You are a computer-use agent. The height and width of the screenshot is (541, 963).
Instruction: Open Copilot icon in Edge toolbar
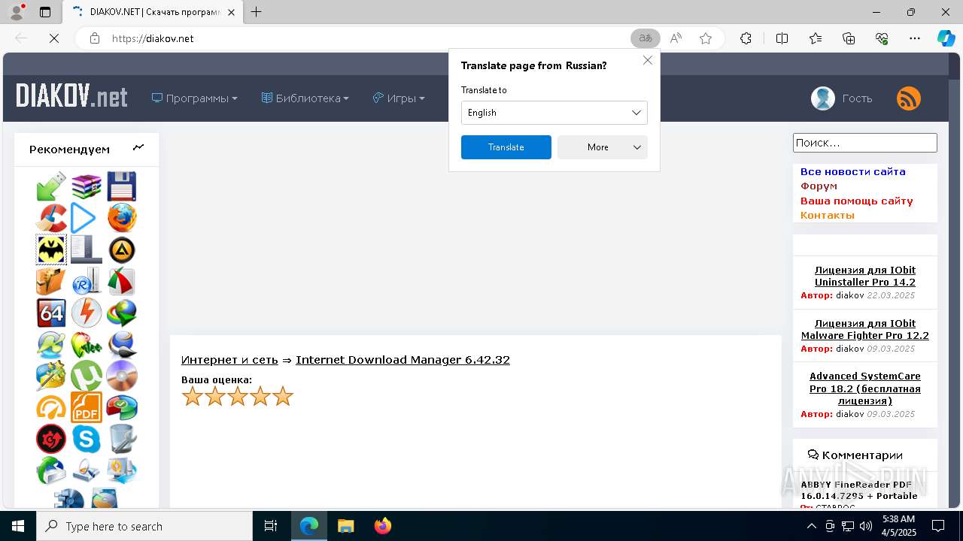[946, 38]
